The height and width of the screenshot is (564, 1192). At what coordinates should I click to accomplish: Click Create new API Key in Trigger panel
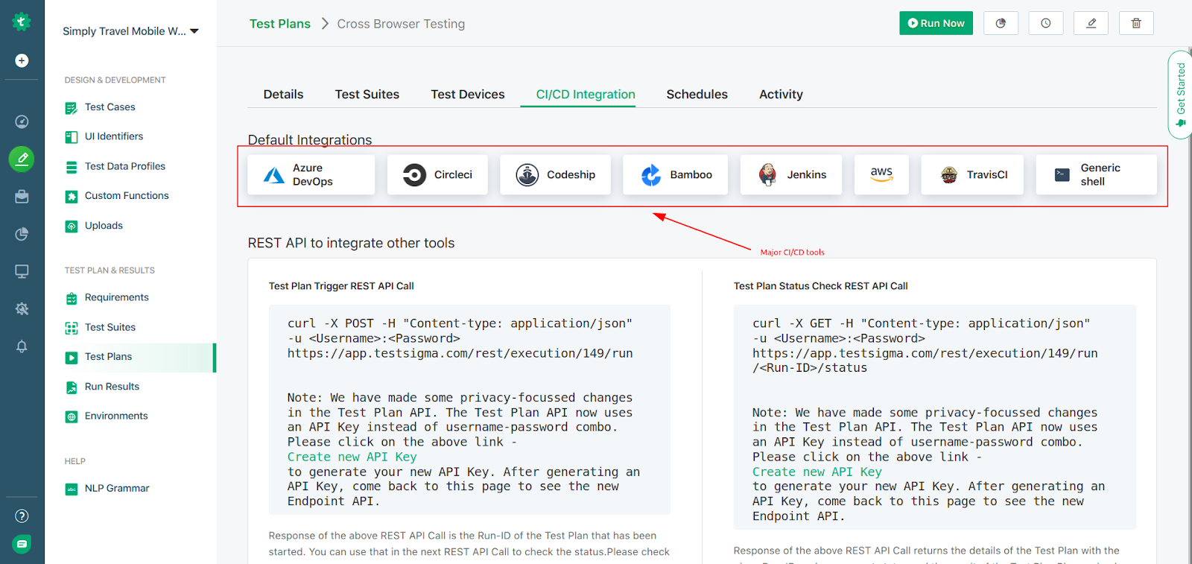click(352, 457)
